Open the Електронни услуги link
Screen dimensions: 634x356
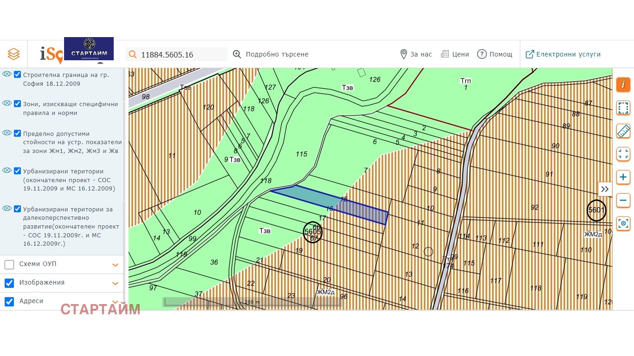(563, 54)
